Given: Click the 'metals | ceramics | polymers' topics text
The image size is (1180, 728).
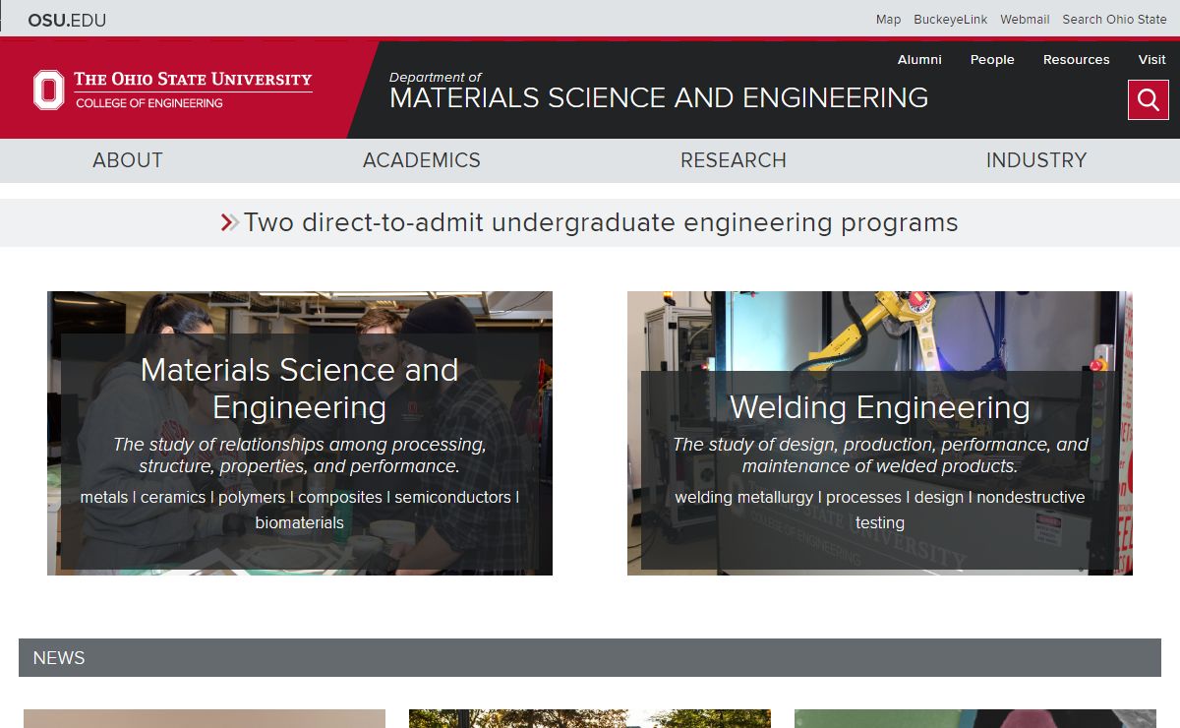Looking at the screenshot, I should point(300,510).
